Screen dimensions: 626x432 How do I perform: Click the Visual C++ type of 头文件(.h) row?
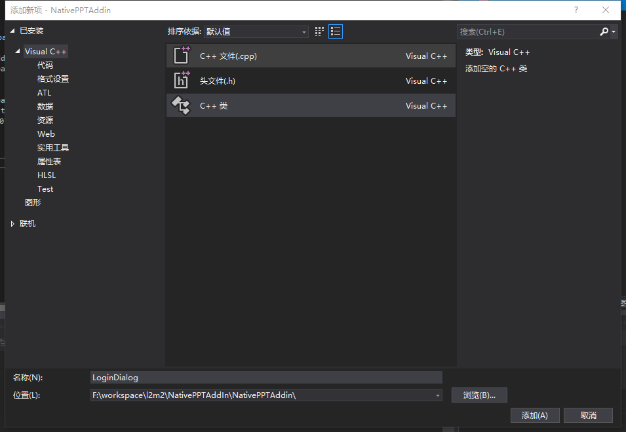point(426,81)
